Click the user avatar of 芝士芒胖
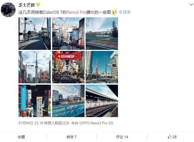Screen dimensions: 194x142 tap(8, 10)
